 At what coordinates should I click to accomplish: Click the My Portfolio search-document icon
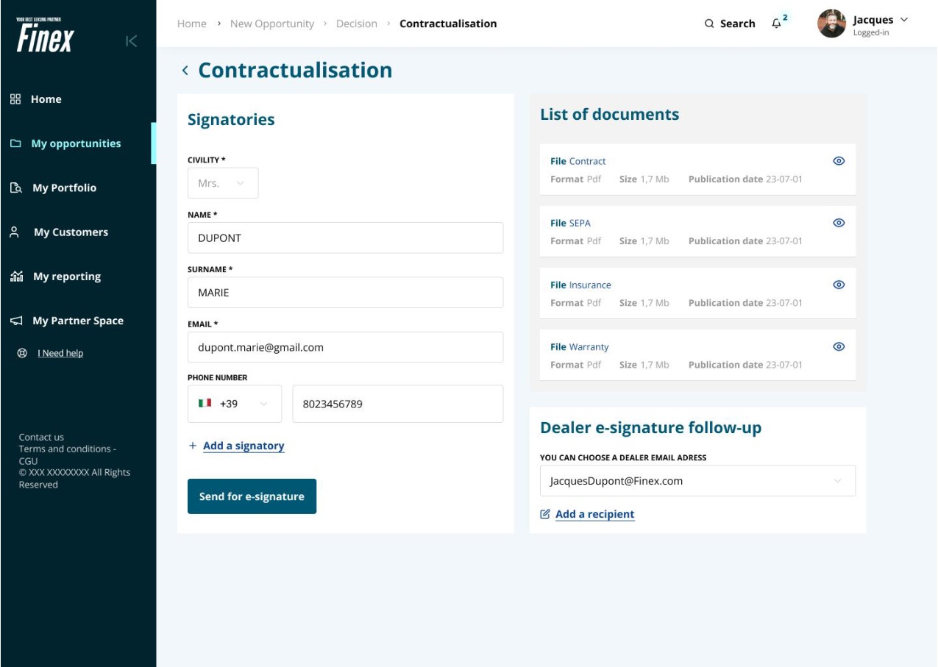(x=15, y=188)
